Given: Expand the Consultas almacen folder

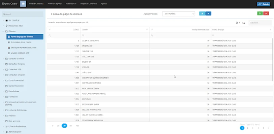Looking at the screenshot, I should (x=3, y=75).
